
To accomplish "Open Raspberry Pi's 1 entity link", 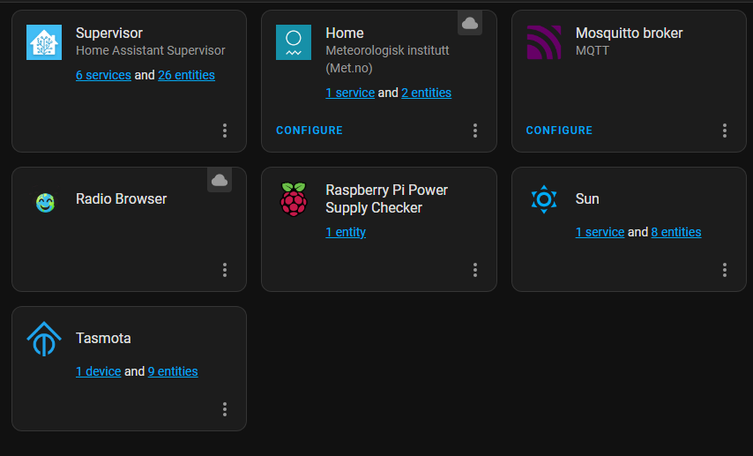I will pos(346,232).
